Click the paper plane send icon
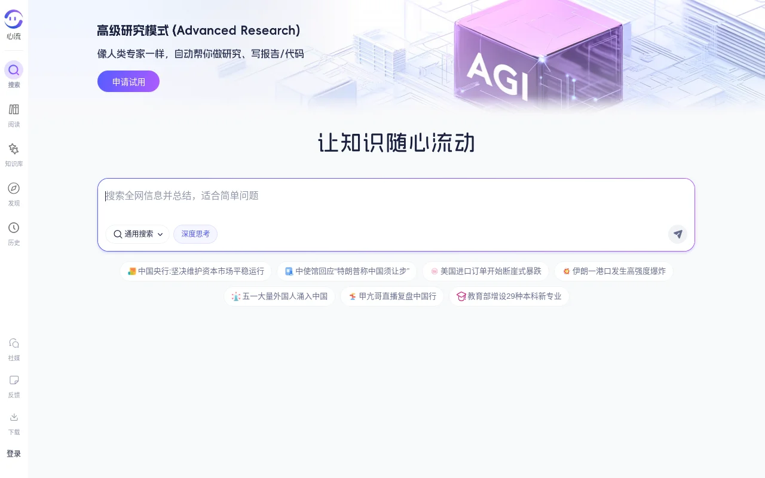 677,234
